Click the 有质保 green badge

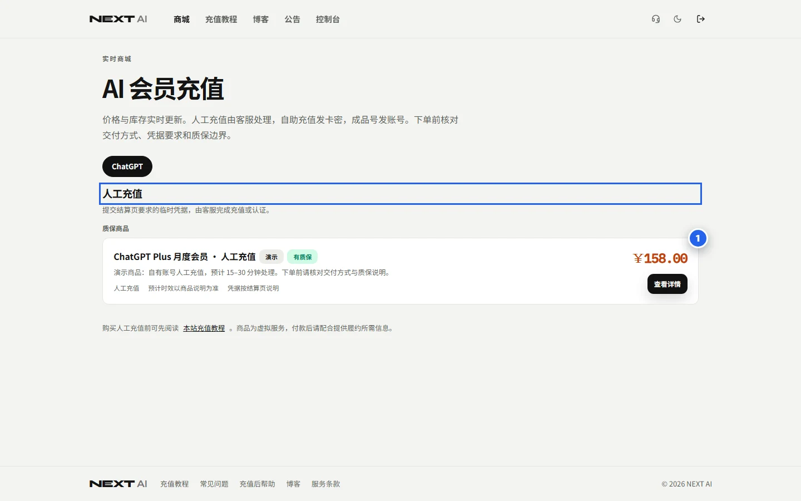click(x=303, y=257)
